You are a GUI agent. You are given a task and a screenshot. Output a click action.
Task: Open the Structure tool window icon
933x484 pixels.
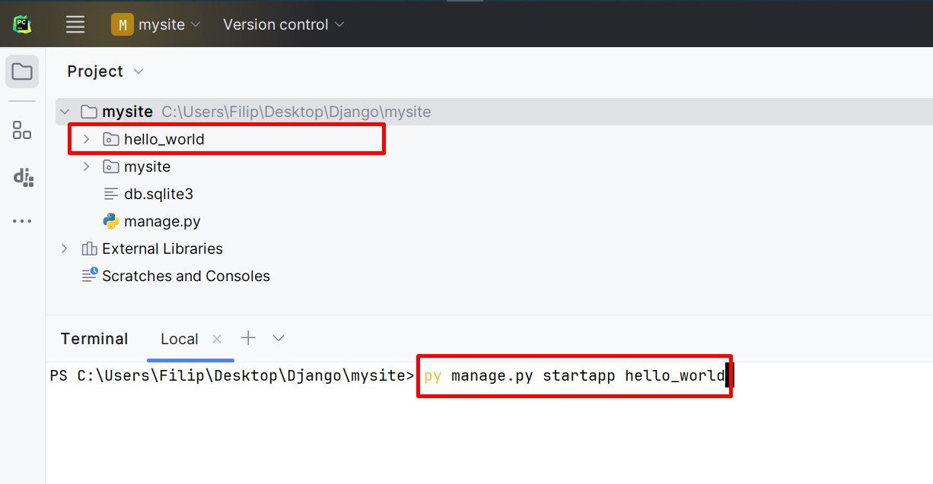21,130
